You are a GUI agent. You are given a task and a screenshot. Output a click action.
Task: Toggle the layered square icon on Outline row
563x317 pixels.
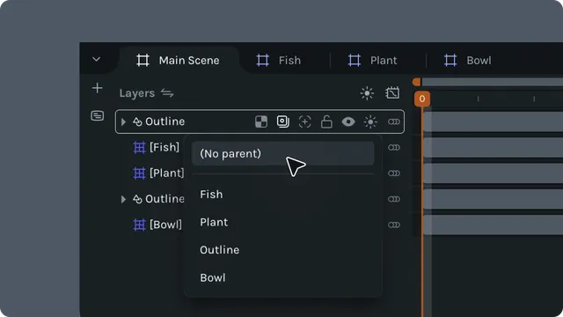click(x=283, y=122)
